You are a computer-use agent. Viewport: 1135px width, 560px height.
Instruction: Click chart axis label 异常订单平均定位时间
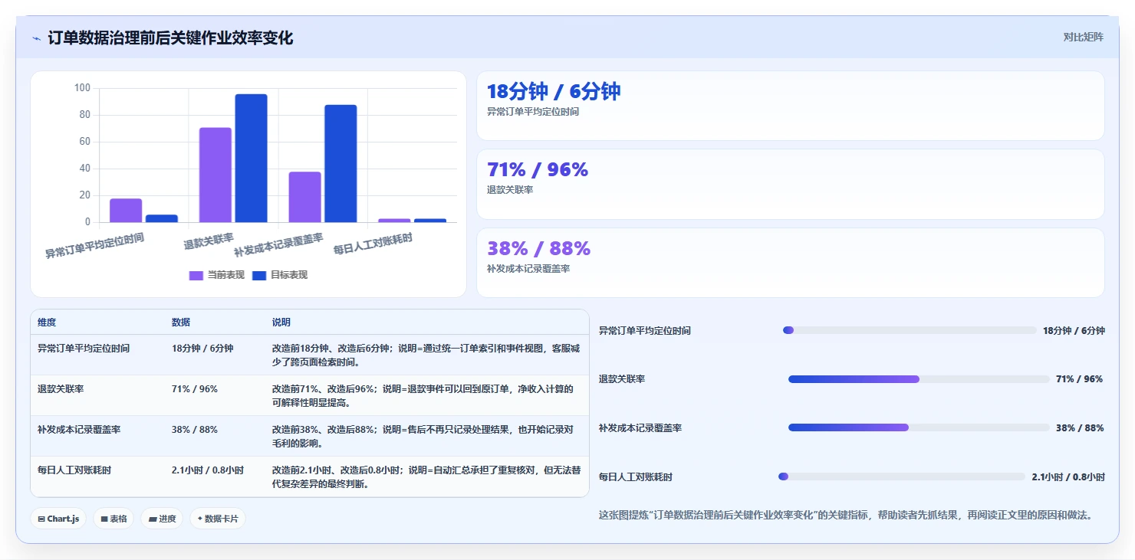[x=94, y=246]
